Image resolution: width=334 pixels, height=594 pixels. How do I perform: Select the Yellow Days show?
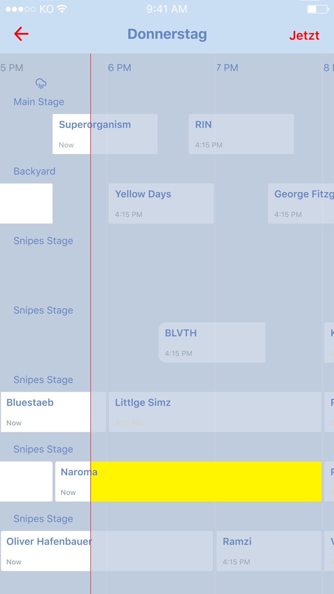(x=161, y=203)
